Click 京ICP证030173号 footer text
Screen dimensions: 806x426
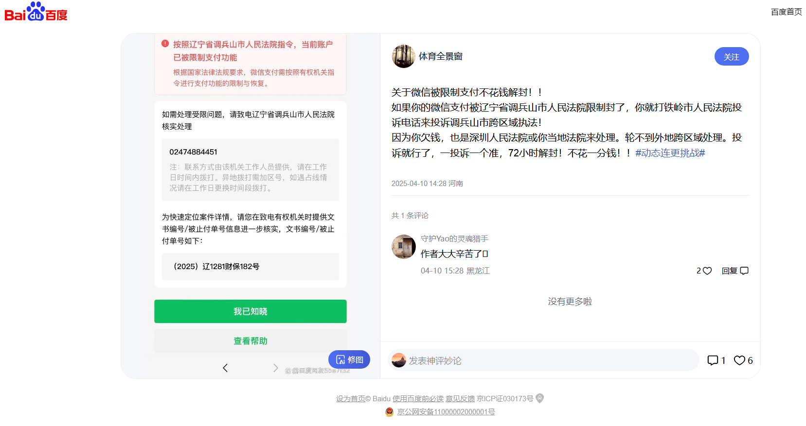pos(505,398)
